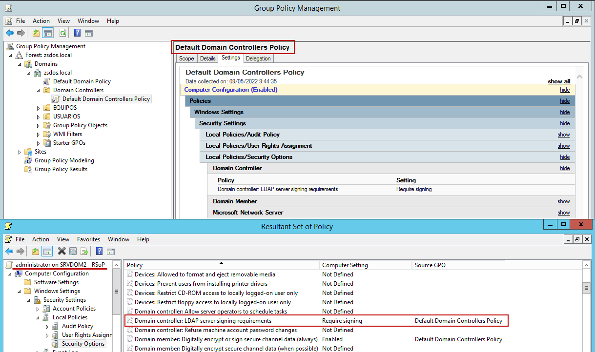Click Forward arrow in Resultant Set of Policy toolbar

coord(21,252)
